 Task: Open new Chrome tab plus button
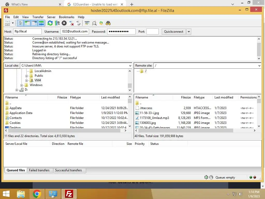pos(132,4)
